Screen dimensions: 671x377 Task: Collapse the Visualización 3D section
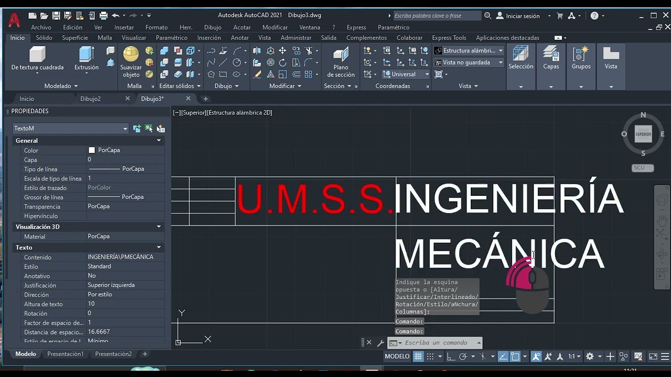coord(159,227)
